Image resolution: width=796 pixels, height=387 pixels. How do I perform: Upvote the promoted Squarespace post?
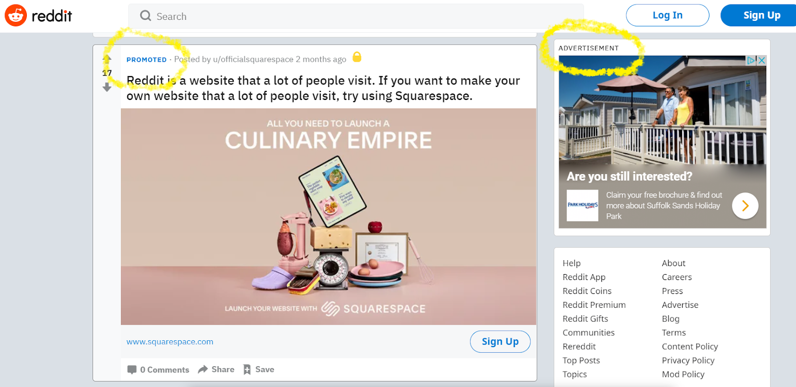click(107, 59)
